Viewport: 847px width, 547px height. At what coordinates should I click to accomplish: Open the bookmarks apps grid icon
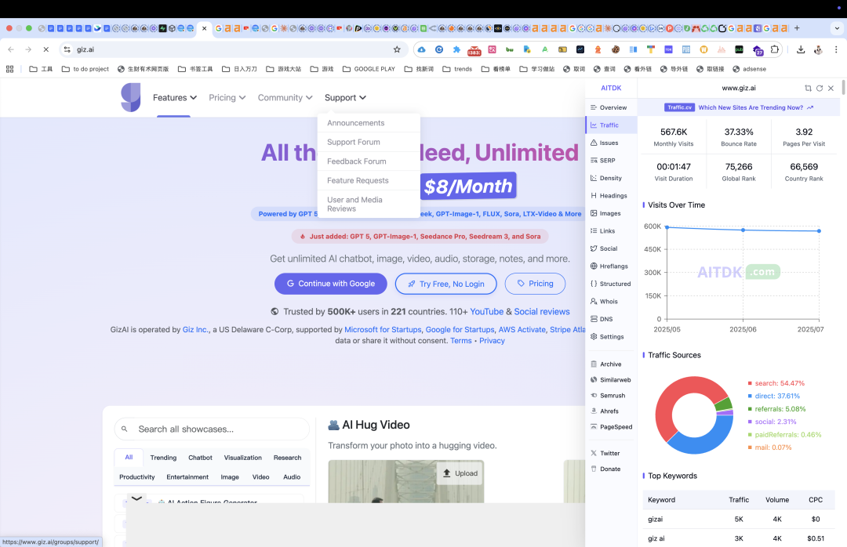pos(9,69)
